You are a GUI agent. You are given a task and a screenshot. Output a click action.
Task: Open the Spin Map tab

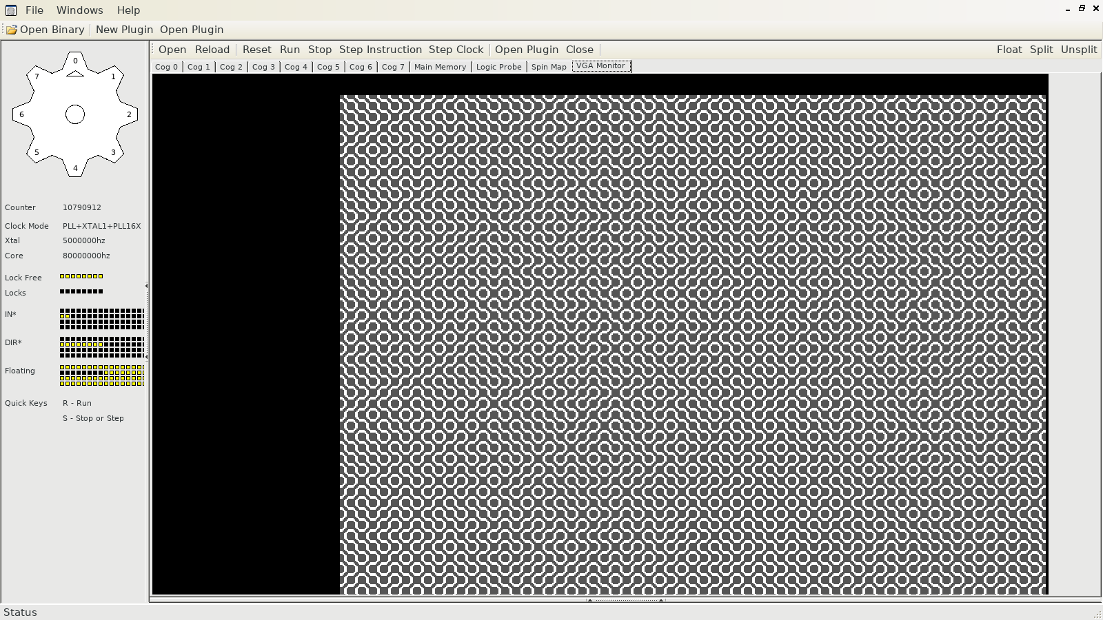pos(549,67)
